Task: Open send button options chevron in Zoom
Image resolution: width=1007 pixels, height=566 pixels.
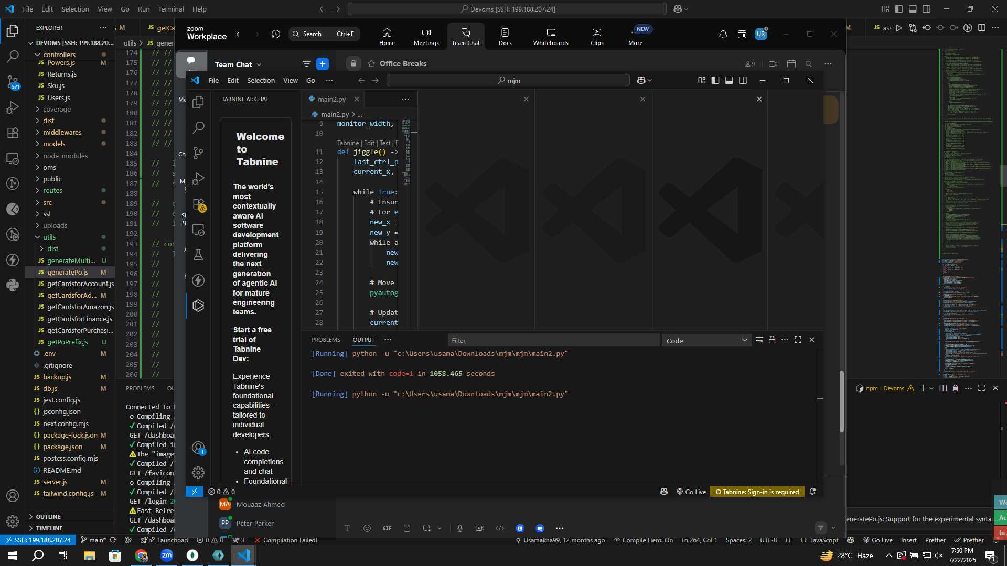Action: 833,528
